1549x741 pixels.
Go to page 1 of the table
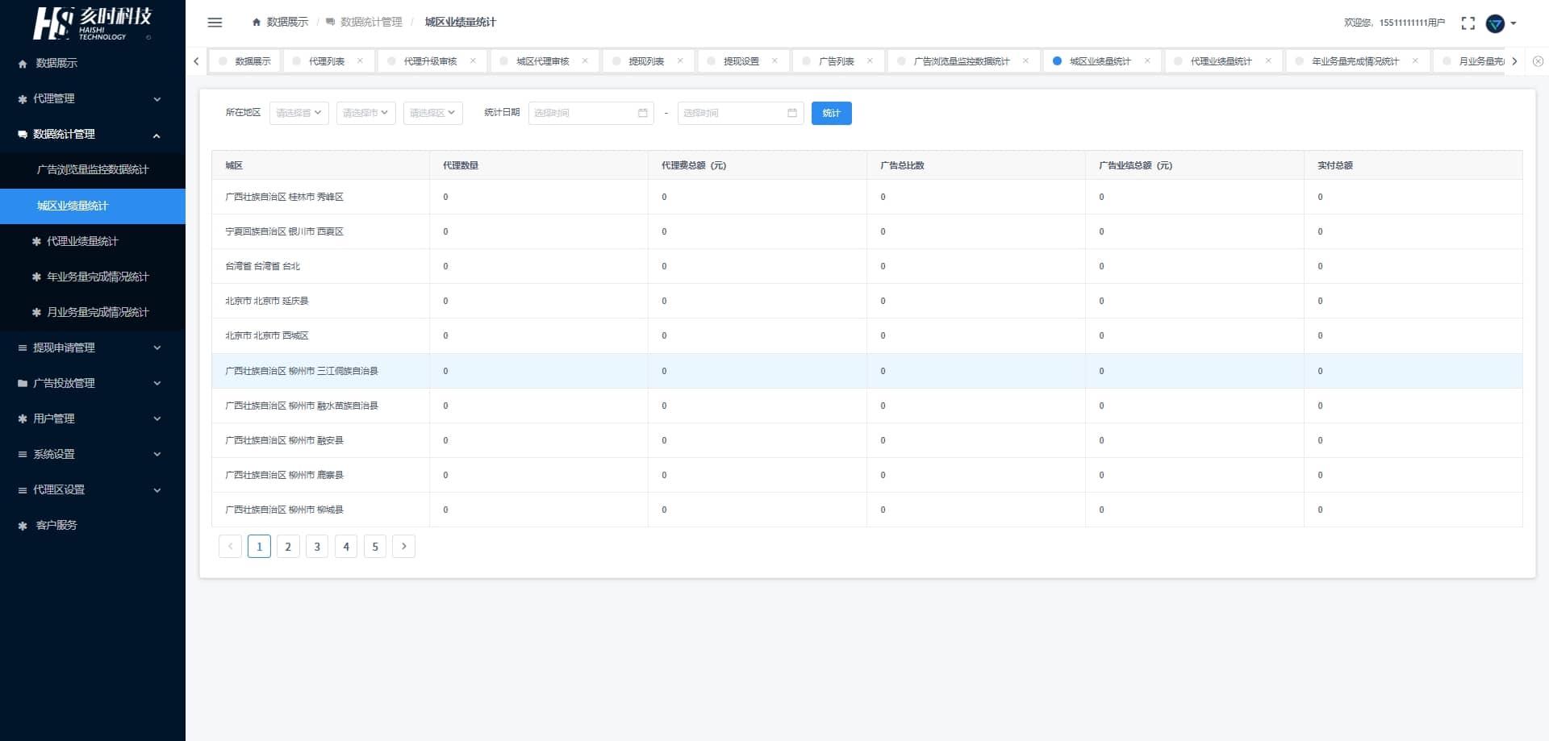[259, 547]
